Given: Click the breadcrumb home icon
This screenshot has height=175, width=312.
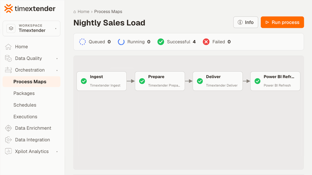Looking at the screenshot, I should point(75,12).
